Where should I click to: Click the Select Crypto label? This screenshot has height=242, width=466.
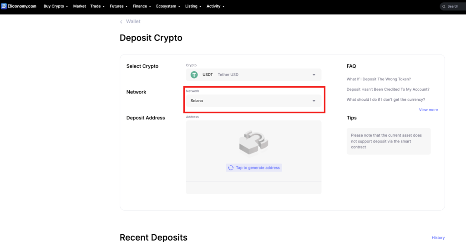(142, 66)
